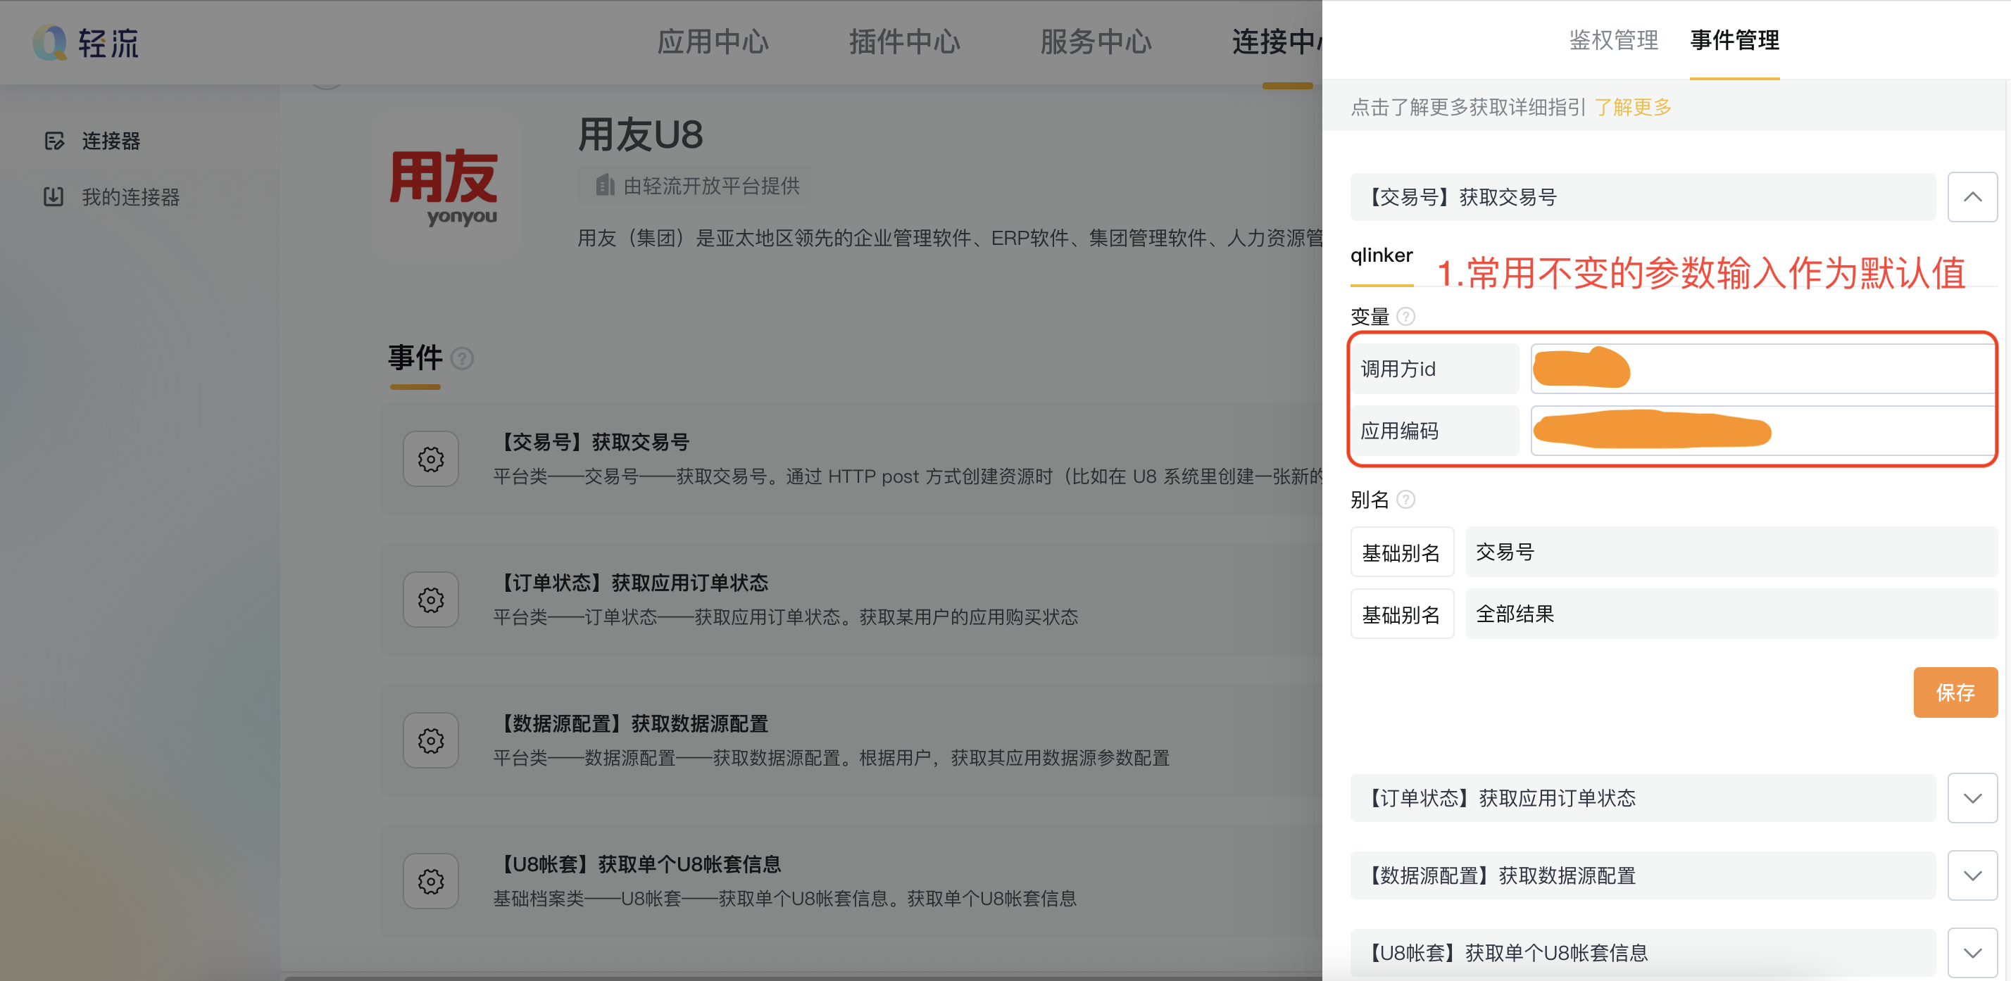Click gear icon for 获取应用订单状态 event
2011x981 pixels.
(x=431, y=600)
